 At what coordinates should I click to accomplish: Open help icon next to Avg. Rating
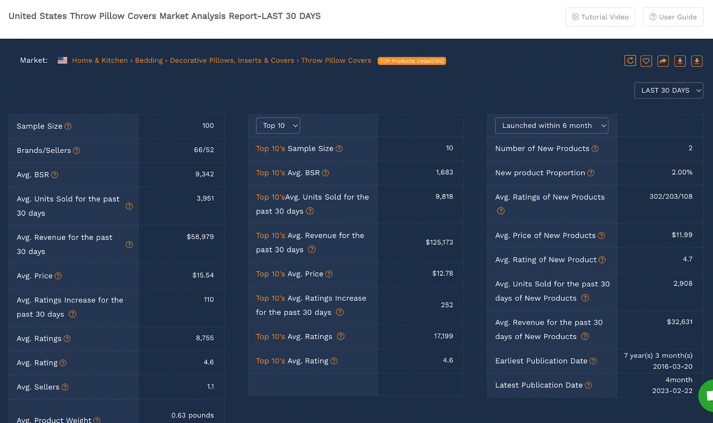(x=63, y=363)
